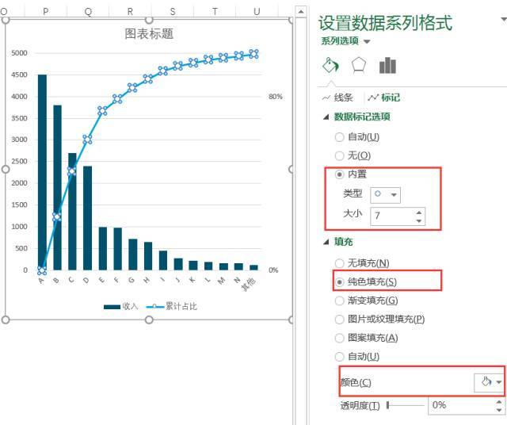The image size is (507, 425).
Task: Select 纯色填充(S) radio button
Action: (339, 282)
